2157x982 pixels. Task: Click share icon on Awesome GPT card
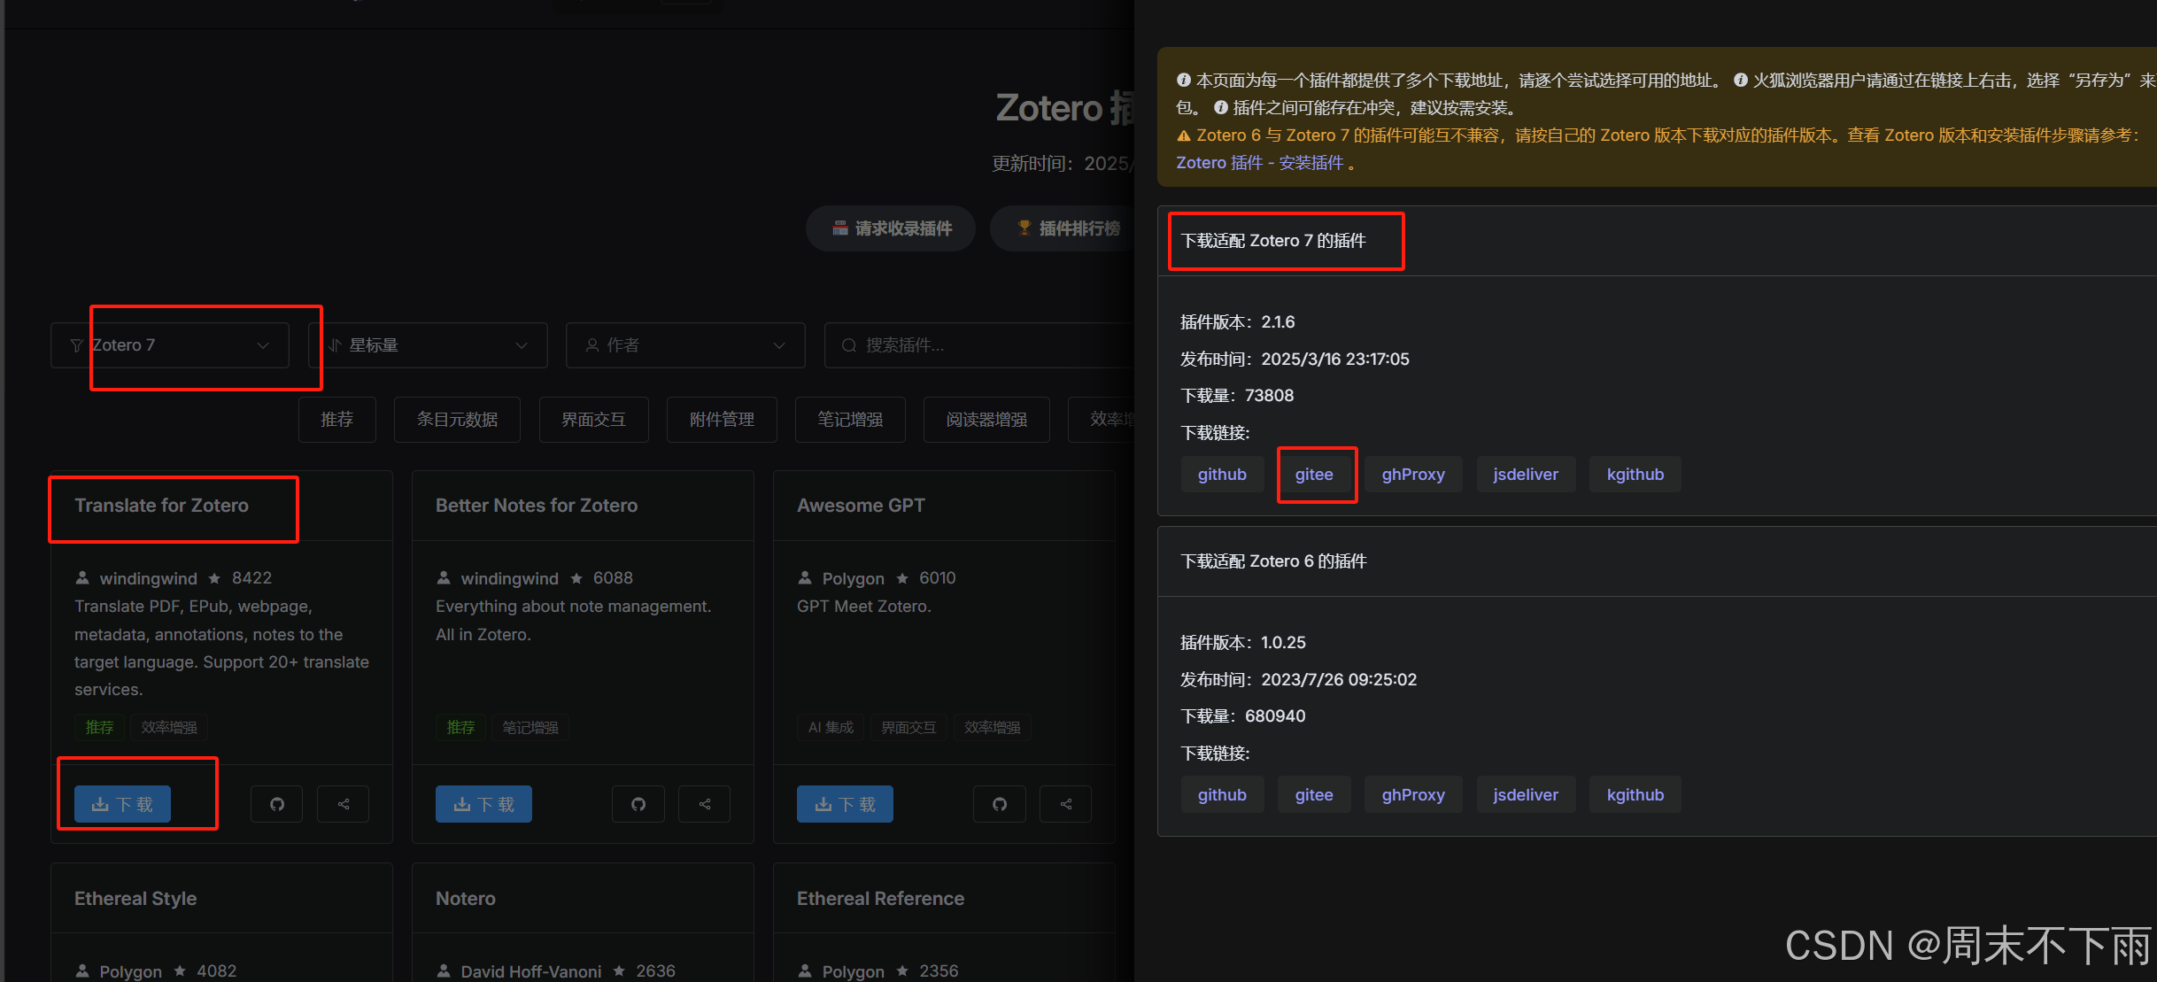tap(1066, 804)
